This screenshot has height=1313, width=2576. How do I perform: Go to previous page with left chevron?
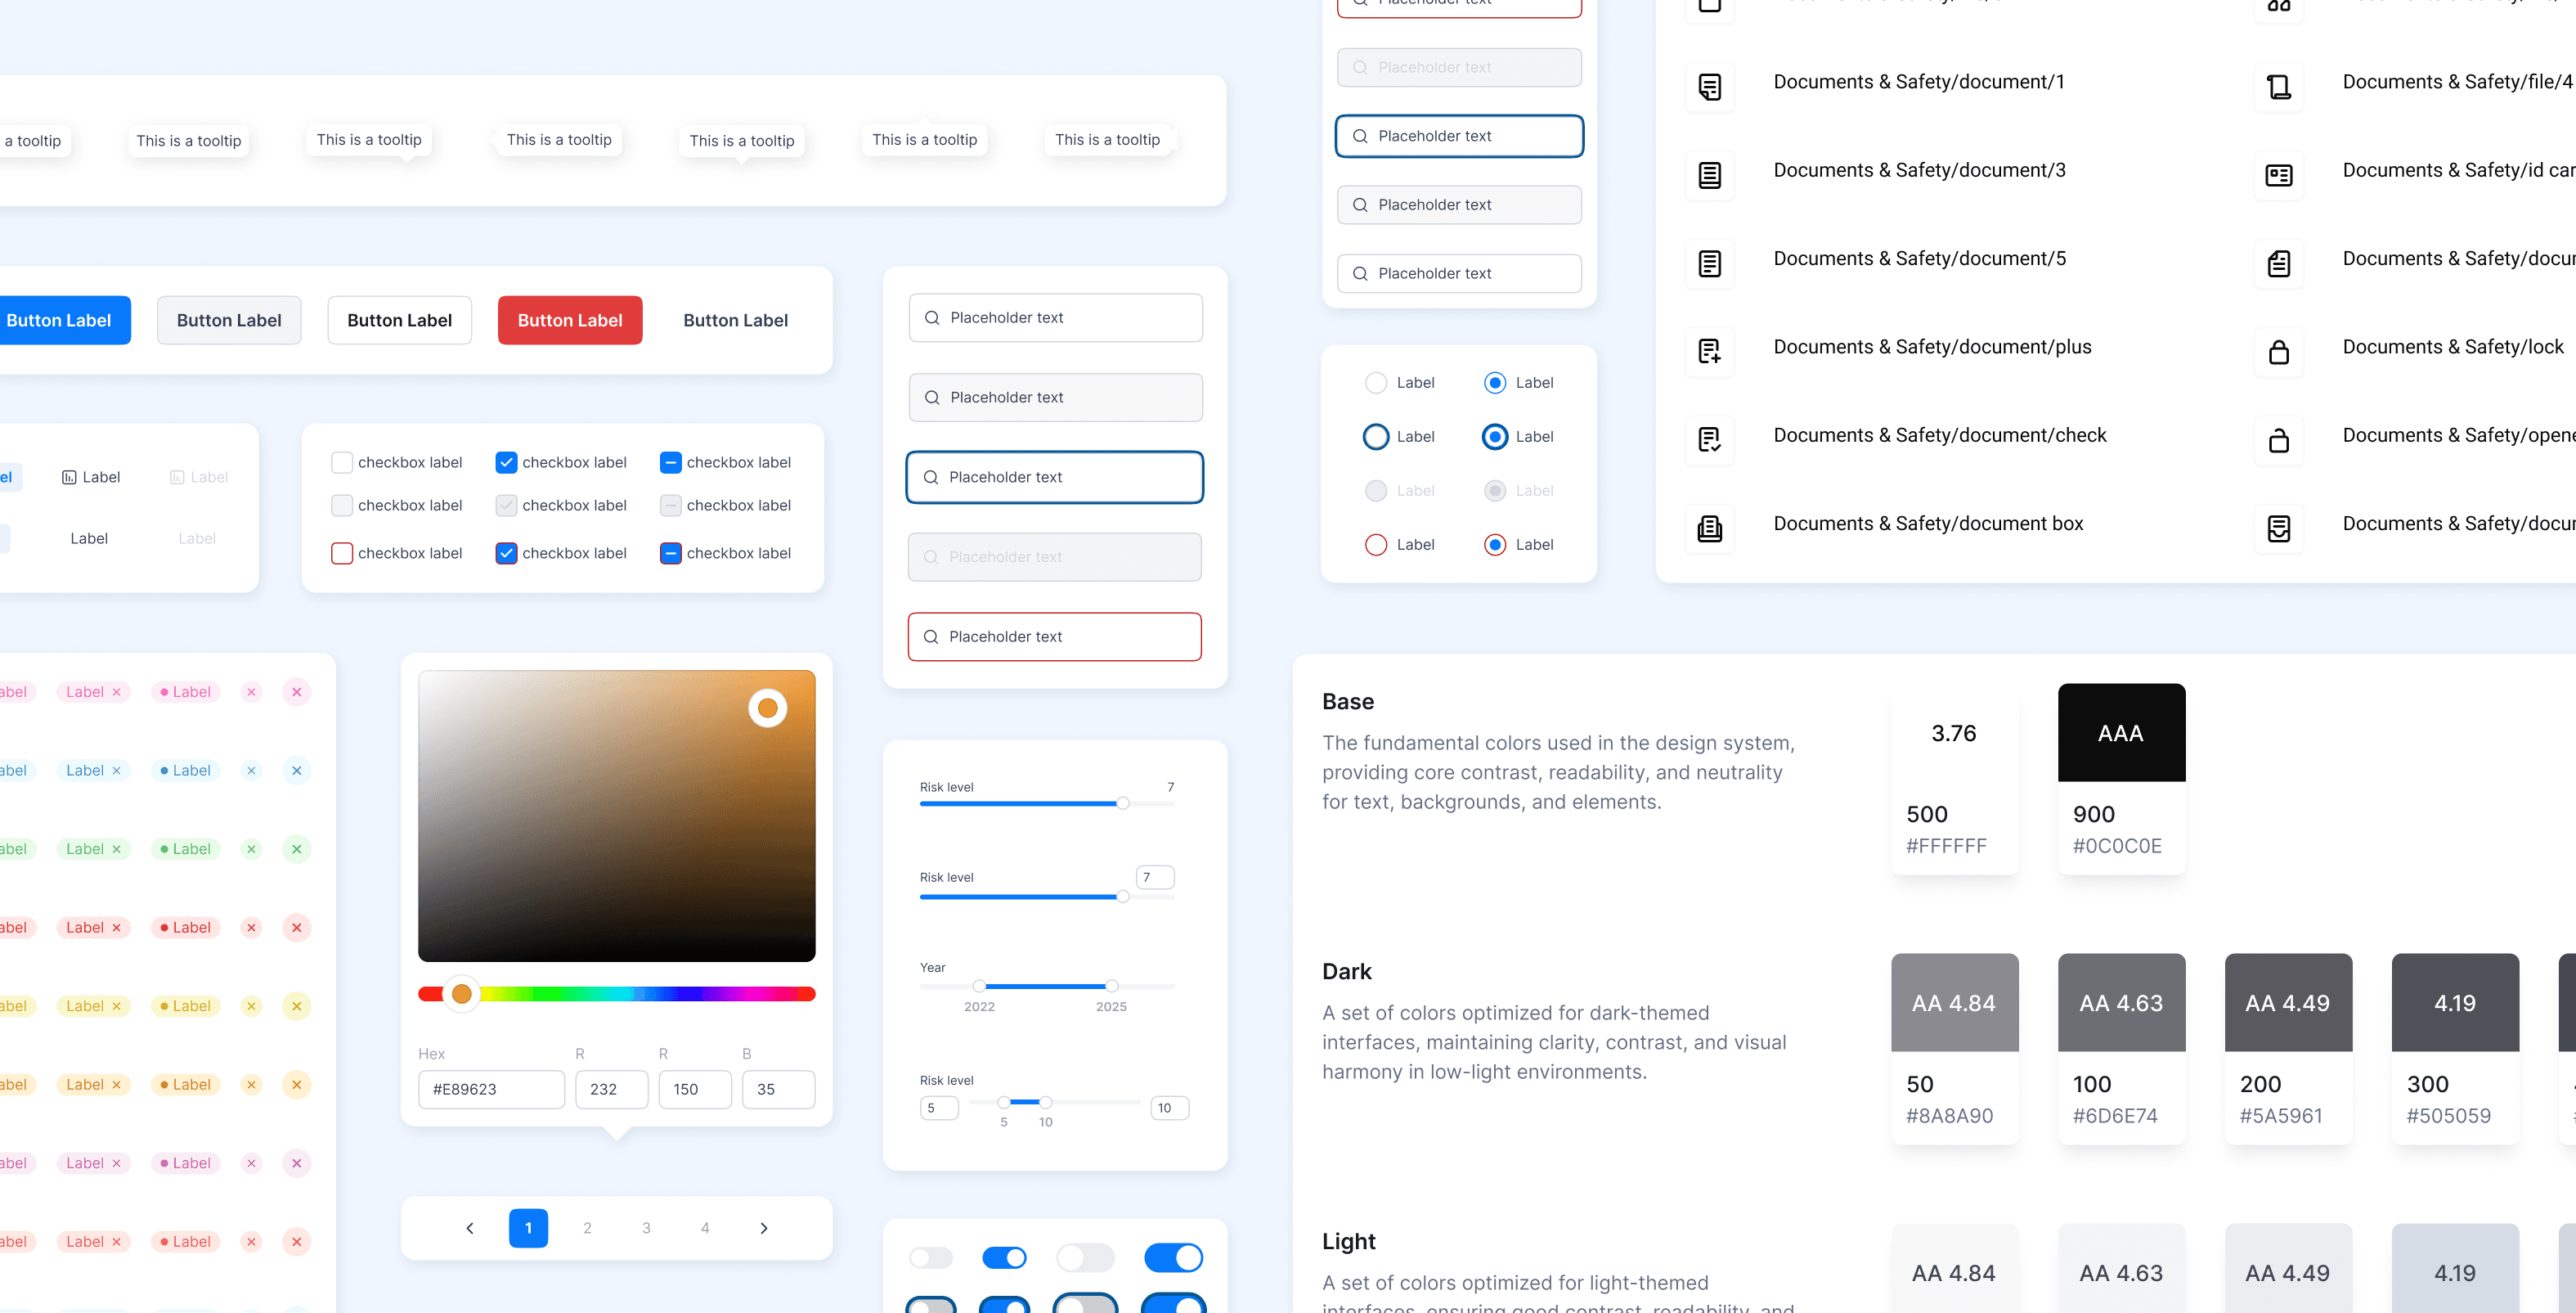click(470, 1228)
